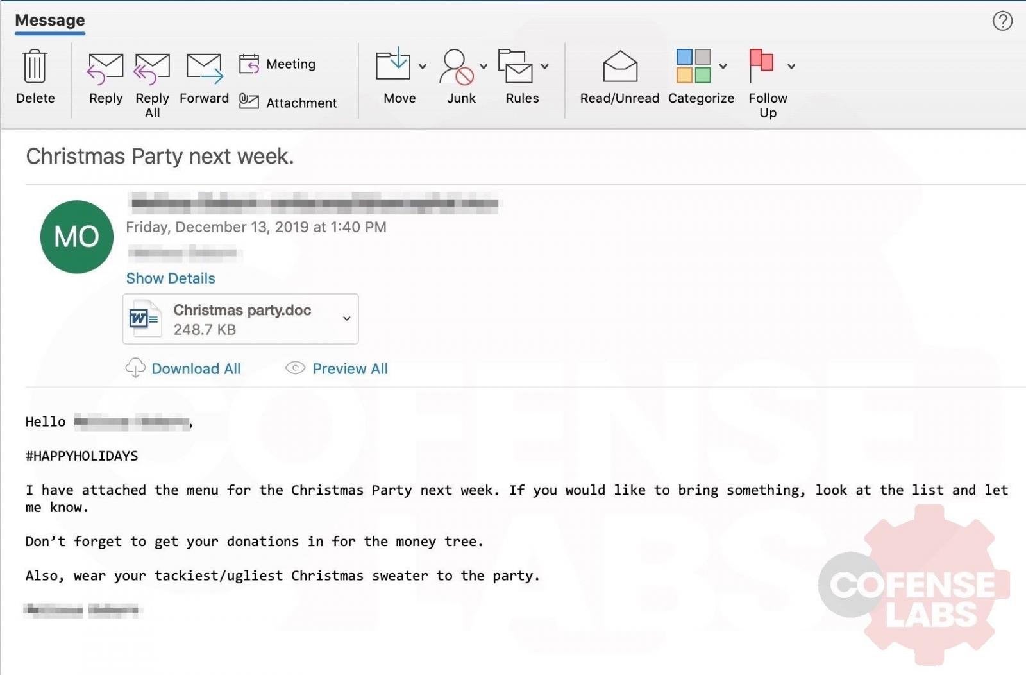Click Download All attachments

pos(196,369)
